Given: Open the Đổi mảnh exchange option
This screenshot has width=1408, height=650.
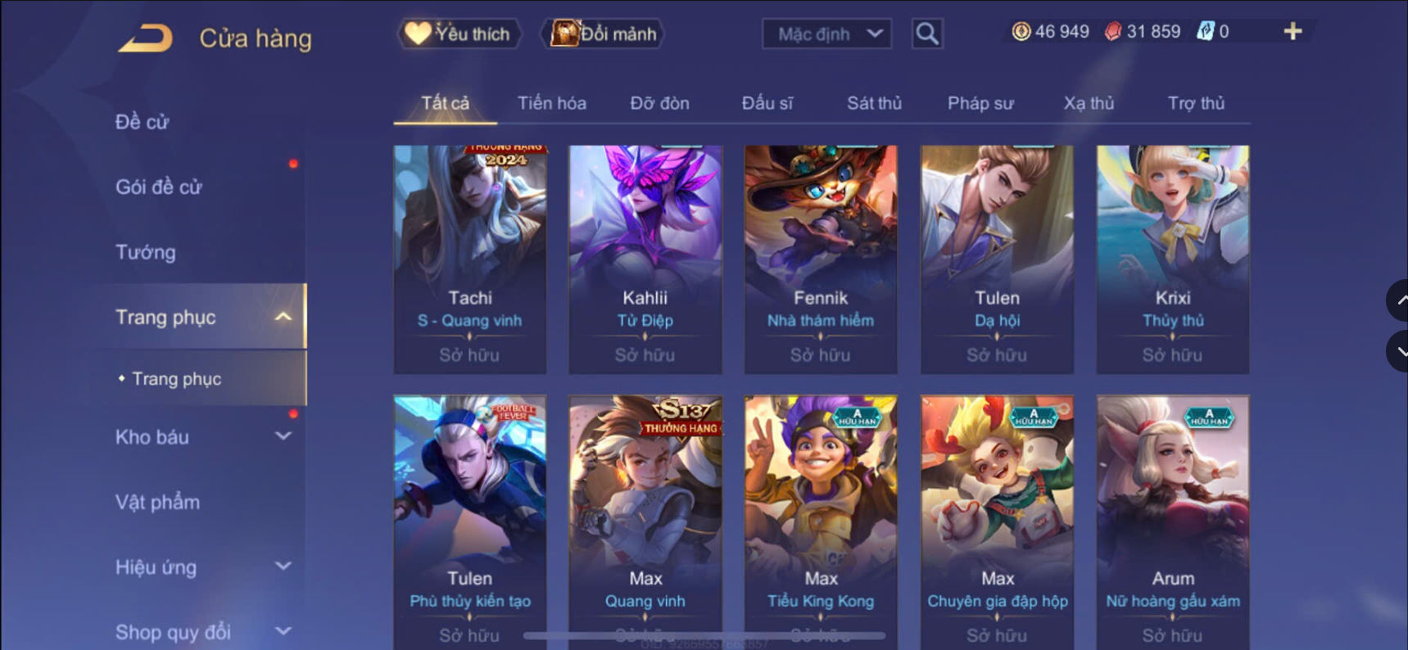Looking at the screenshot, I should coord(603,34).
